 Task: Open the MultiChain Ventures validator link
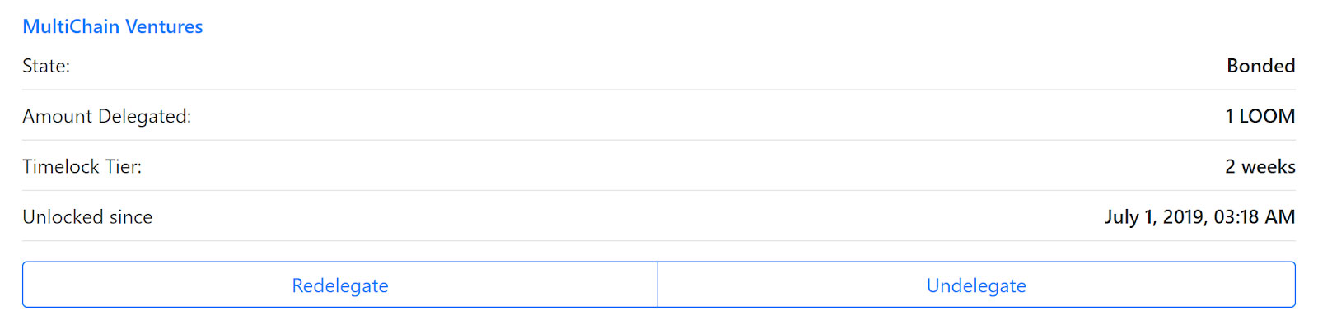[113, 26]
